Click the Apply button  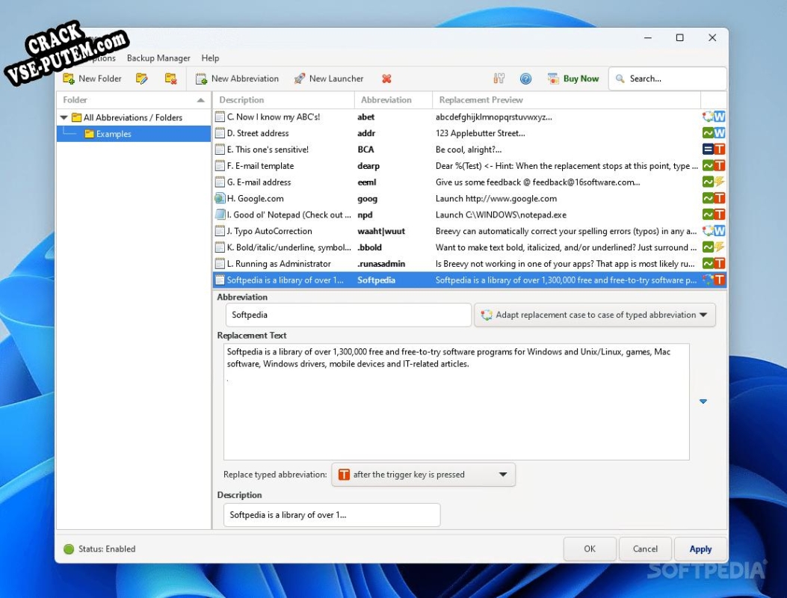[700, 549]
